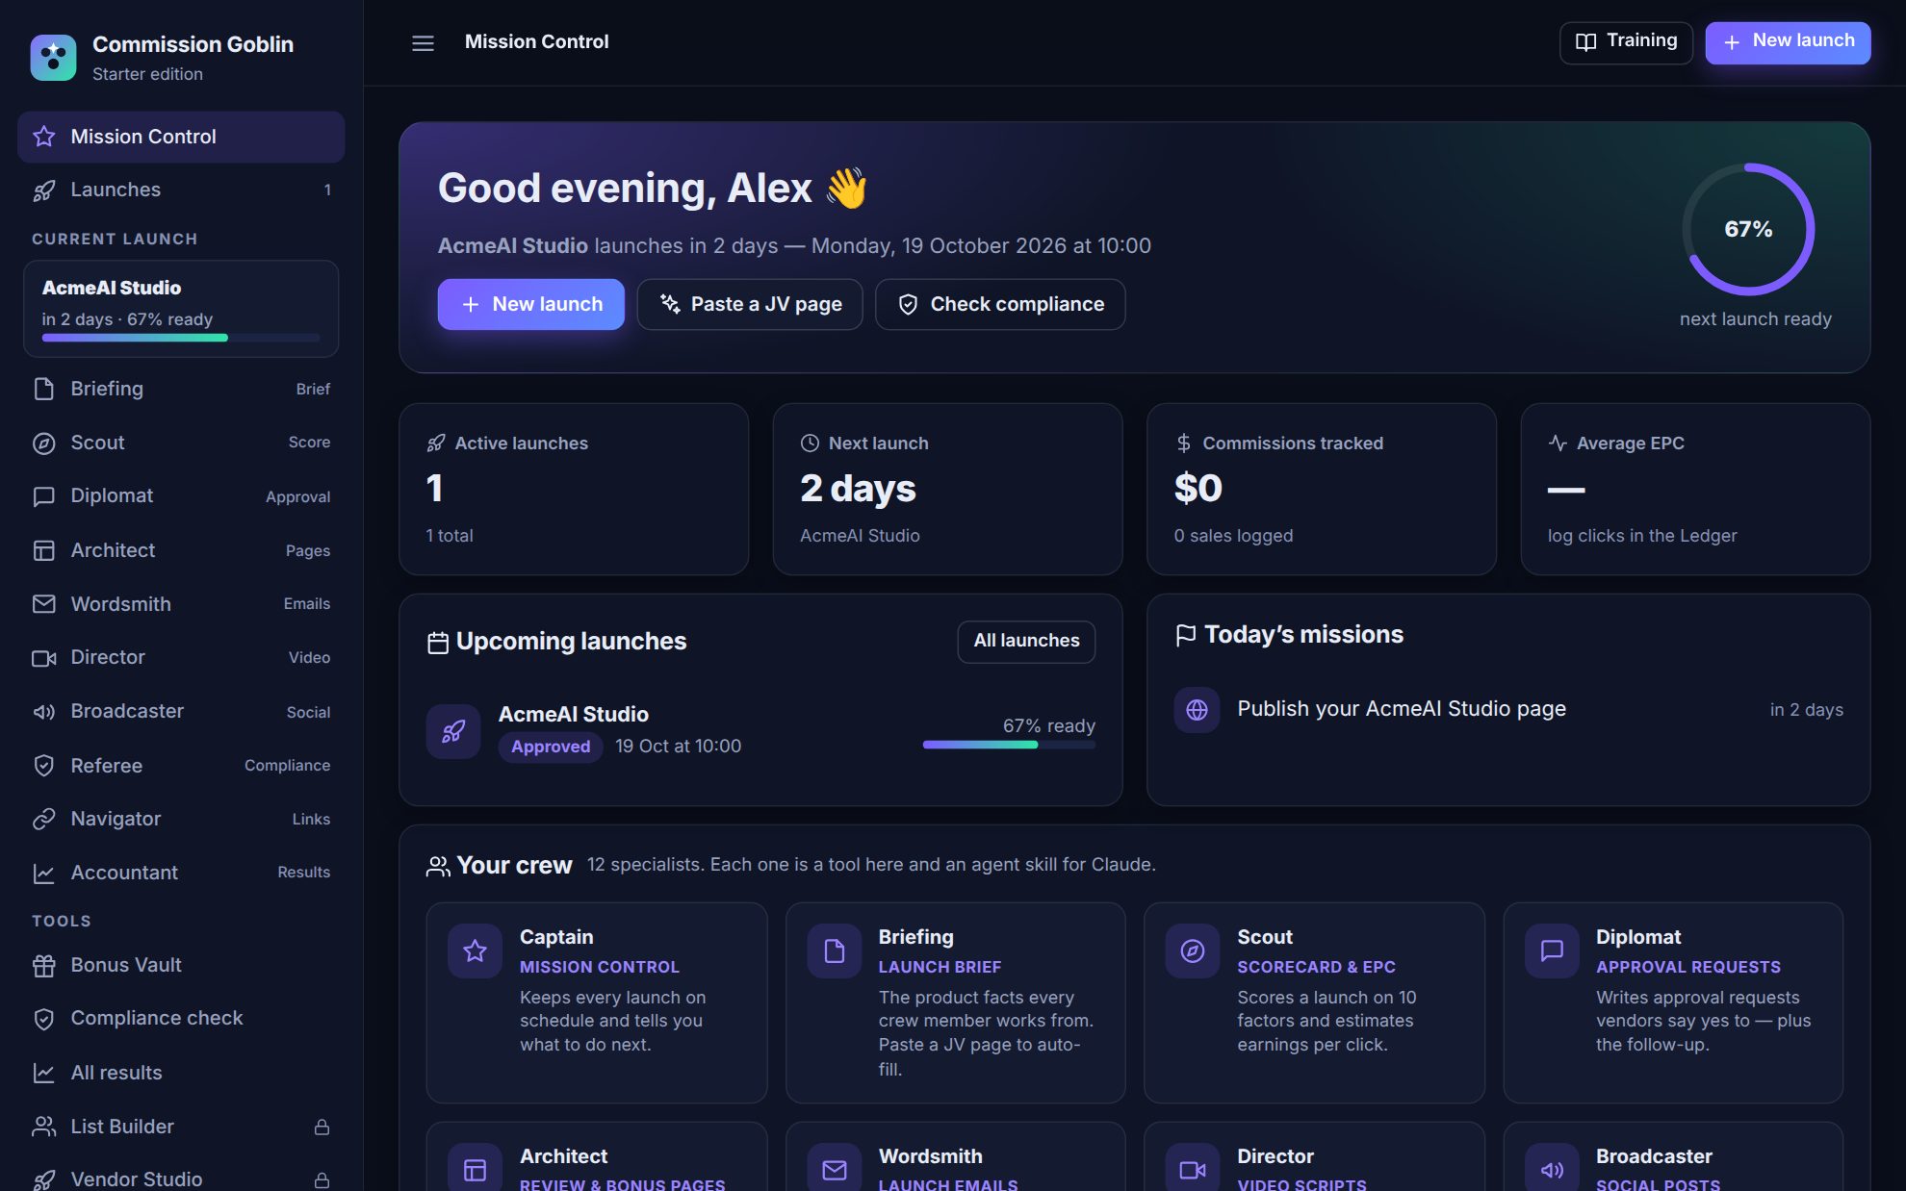Go to Briefing in the sidebar
Image resolution: width=1906 pixels, height=1191 pixels.
point(181,389)
